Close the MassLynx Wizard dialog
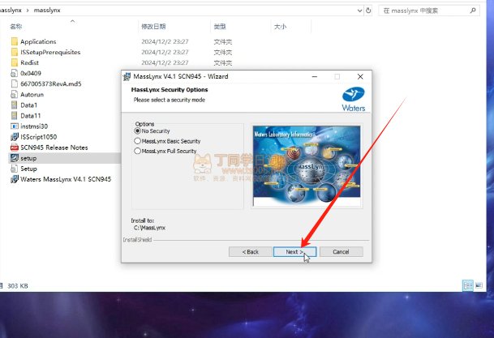Image resolution: width=494 pixels, height=338 pixels. (360, 76)
